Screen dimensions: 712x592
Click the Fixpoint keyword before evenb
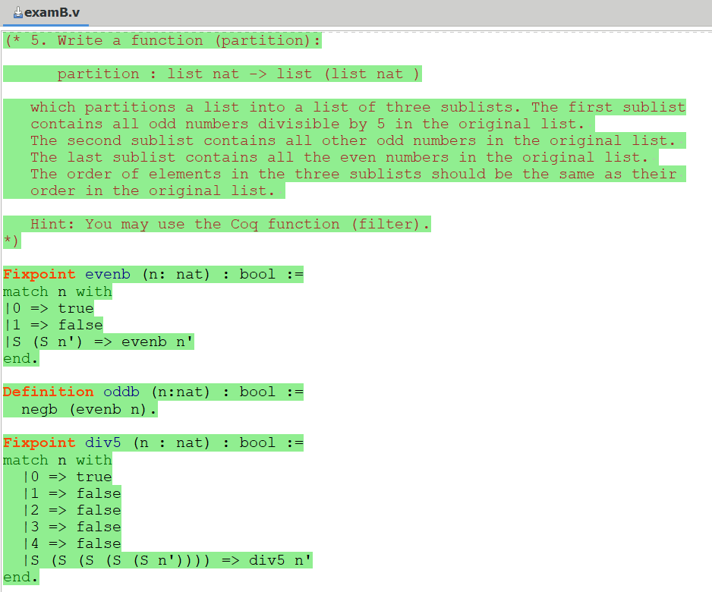39,274
